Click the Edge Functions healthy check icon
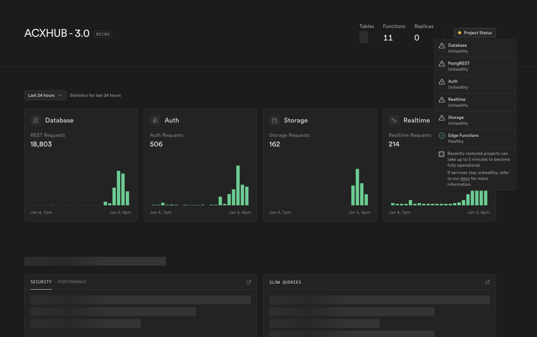The height and width of the screenshot is (337, 537). pos(442,136)
